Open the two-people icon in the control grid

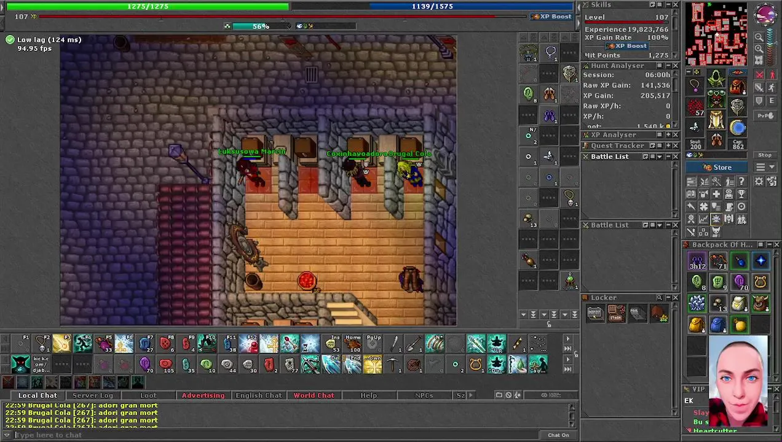tap(741, 219)
